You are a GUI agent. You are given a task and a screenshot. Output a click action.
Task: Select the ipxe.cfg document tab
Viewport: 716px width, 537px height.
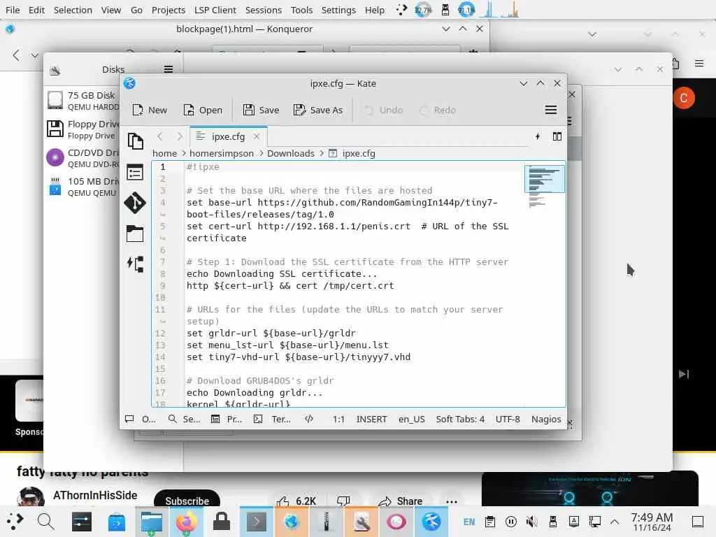pos(227,136)
